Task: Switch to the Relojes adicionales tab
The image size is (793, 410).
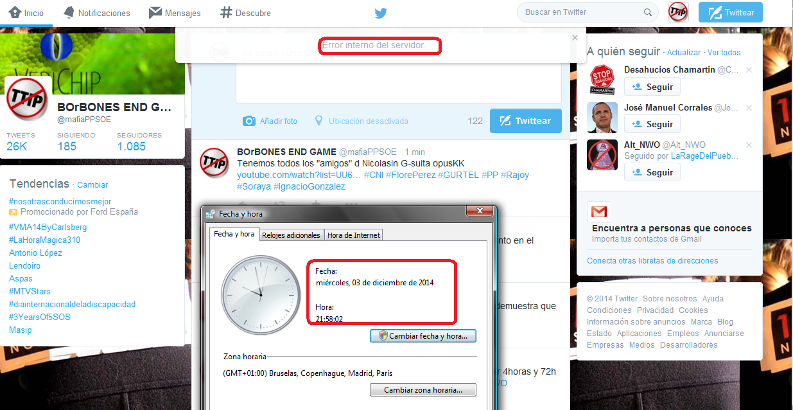Action: pyautogui.click(x=292, y=235)
